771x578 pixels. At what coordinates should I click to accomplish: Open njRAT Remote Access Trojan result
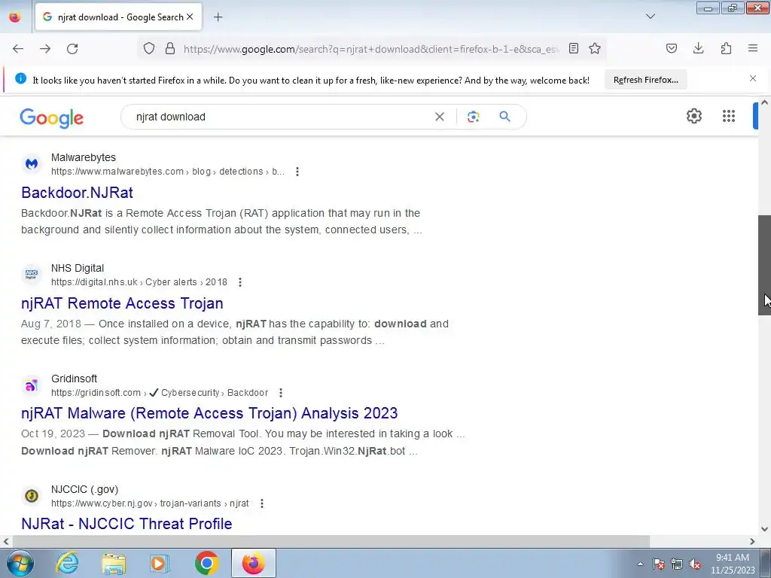pyautogui.click(x=122, y=303)
